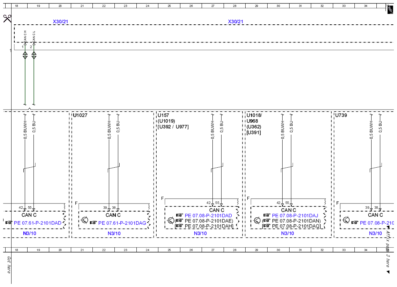Click the transistor symbol in the U1018/U968 block
This screenshot has width=397, height=287.
click(257, 221)
